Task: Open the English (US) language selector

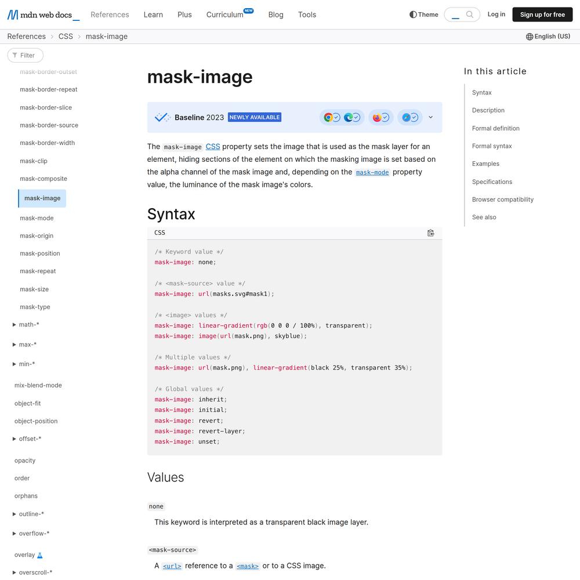Action: pyautogui.click(x=548, y=37)
